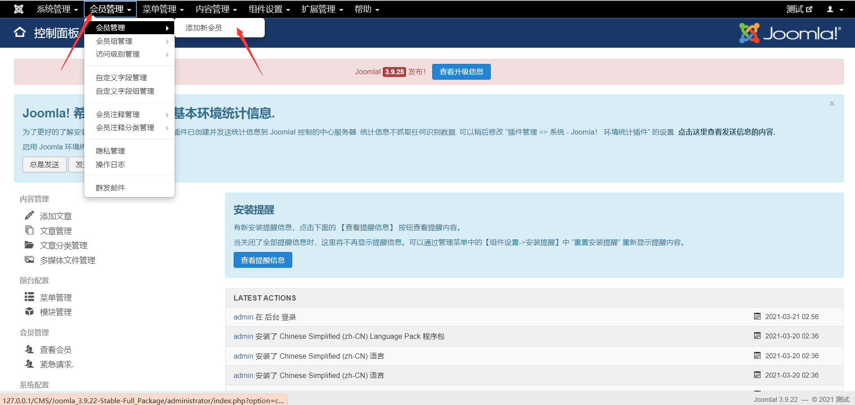
Task: Dismiss the statistics notice with the X
Action: click(832, 103)
